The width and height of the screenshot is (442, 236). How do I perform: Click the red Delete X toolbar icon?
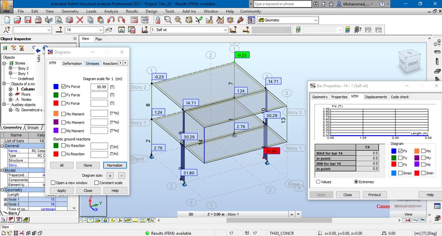coord(80,20)
